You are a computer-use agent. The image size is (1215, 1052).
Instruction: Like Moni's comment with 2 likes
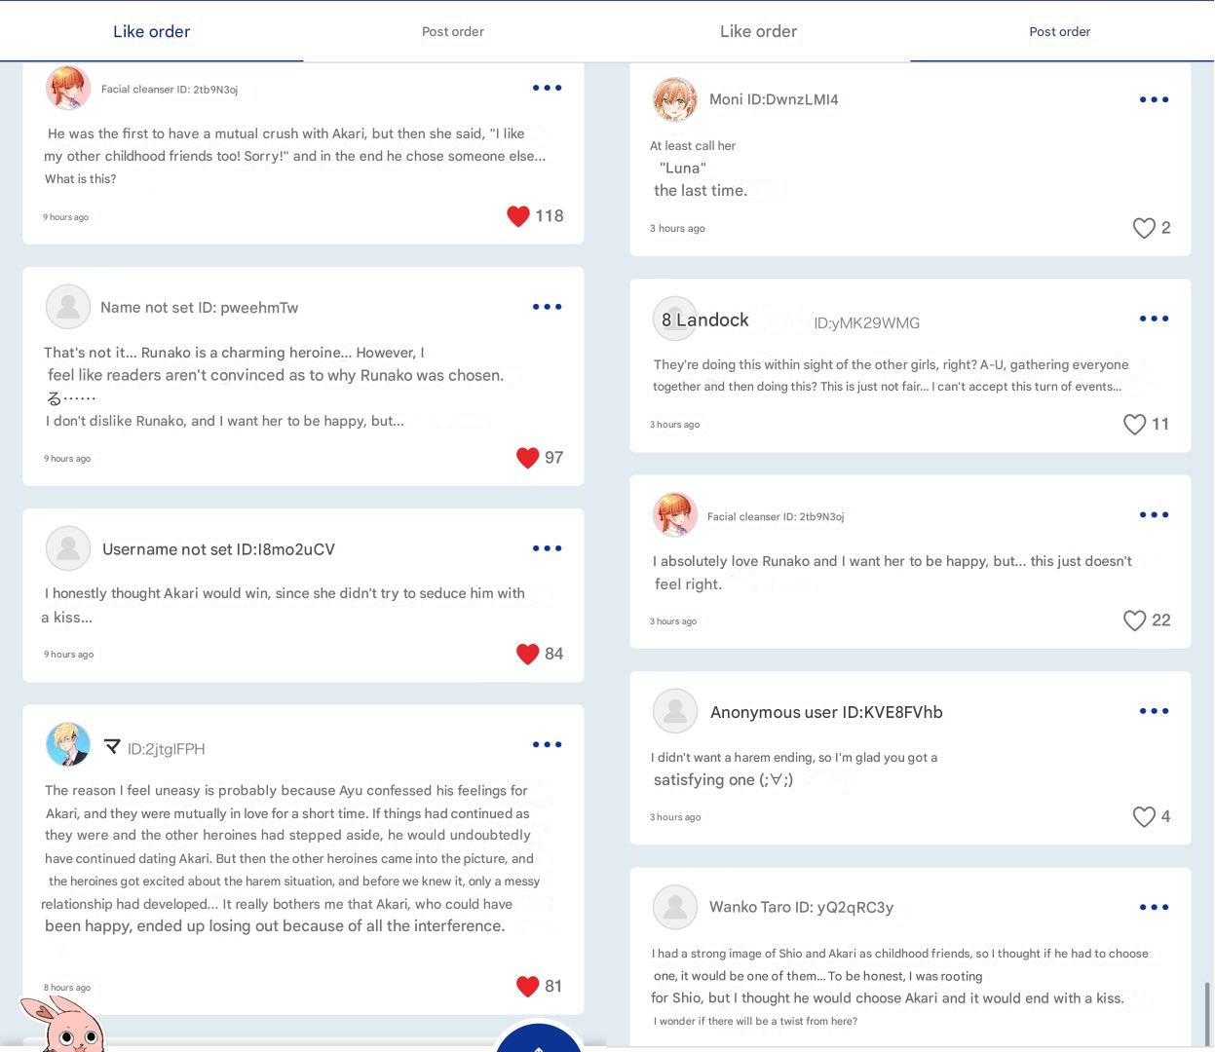point(1144,228)
